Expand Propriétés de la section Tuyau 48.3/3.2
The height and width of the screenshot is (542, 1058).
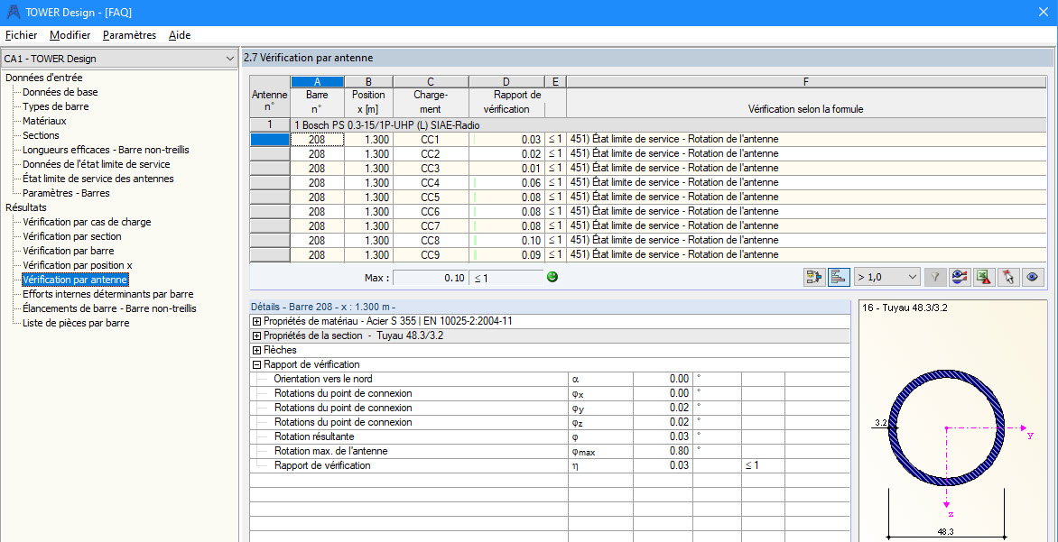[256, 335]
